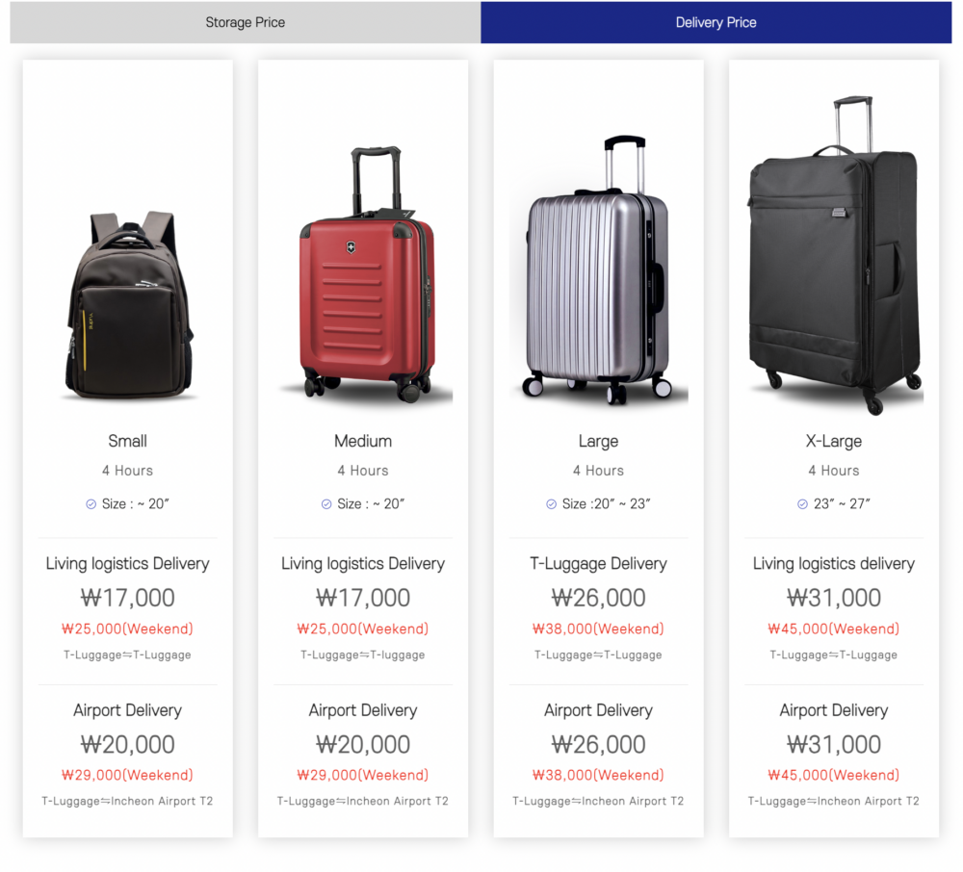Click the check icon beside Small size
Viewport: 963px width, 872px height.
click(x=91, y=504)
